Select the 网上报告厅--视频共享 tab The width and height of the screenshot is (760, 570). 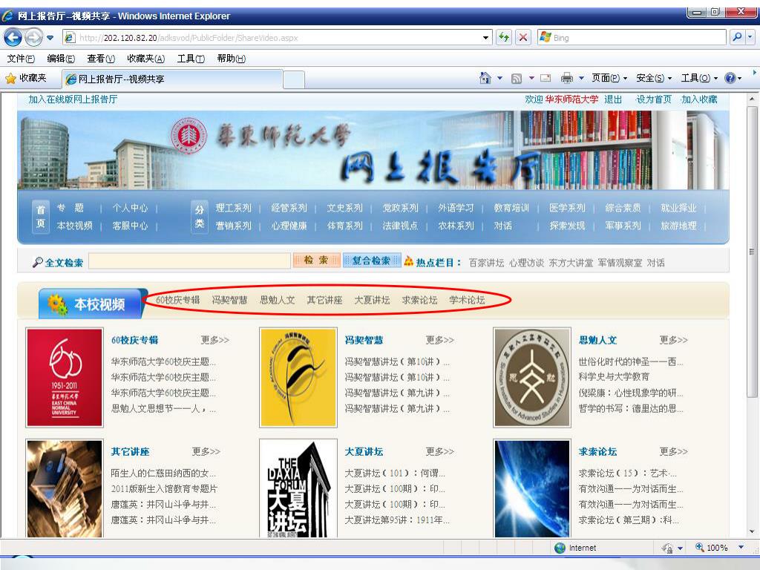(x=172, y=79)
